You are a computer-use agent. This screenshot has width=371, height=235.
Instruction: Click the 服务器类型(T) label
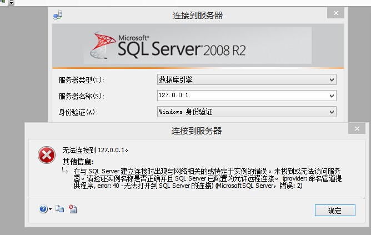(x=82, y=80)
